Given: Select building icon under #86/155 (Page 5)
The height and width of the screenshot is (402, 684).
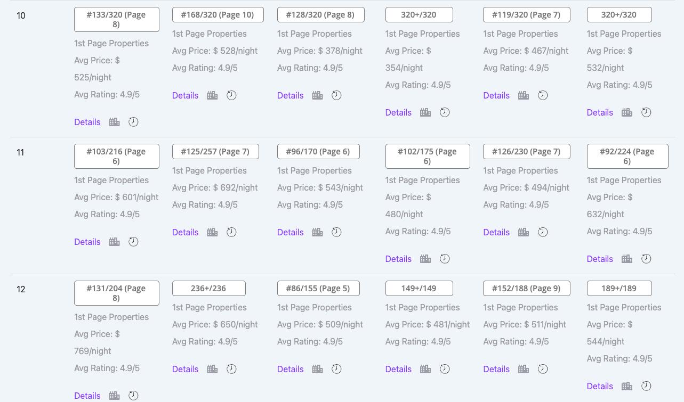Looking at the screenshot, I should [317, 369].
